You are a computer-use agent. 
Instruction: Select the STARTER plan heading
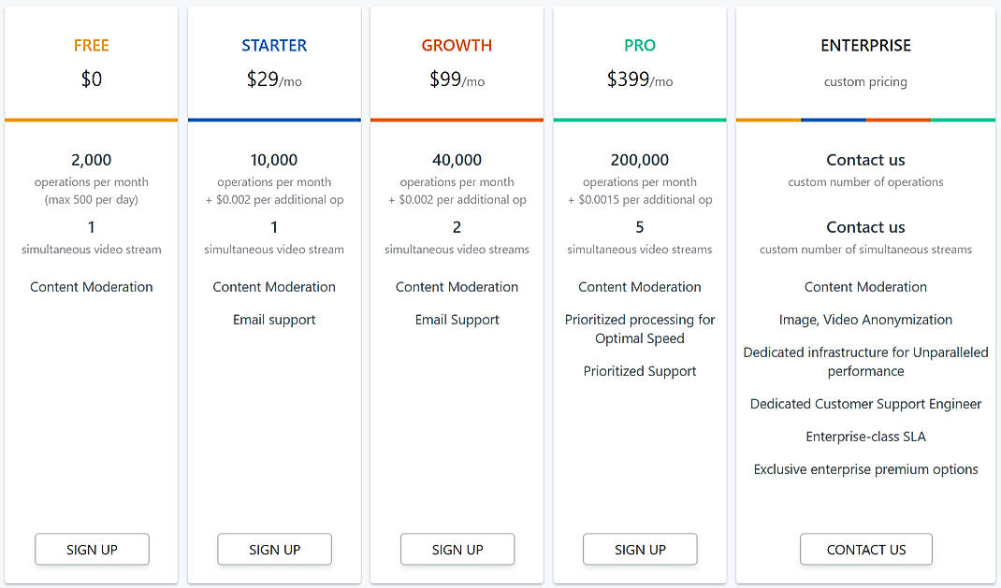pyautogui.click(x=274, y=45)
